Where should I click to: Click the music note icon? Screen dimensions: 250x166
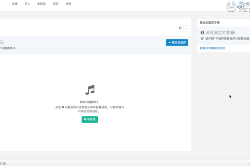click(90, 90)
